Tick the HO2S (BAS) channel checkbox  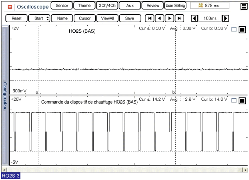coord(234,30)
